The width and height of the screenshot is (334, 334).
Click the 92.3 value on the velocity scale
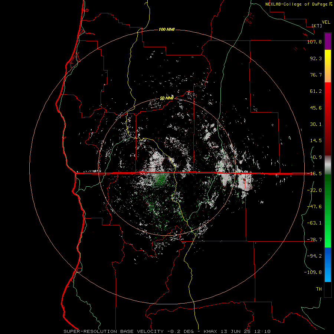coord(316,58)
